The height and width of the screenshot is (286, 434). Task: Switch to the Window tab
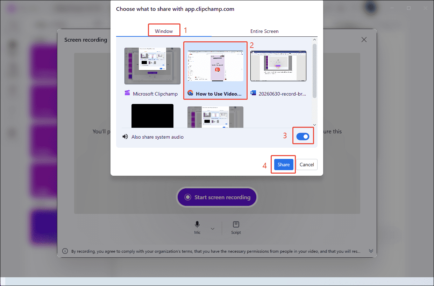[x=164, y=31]
